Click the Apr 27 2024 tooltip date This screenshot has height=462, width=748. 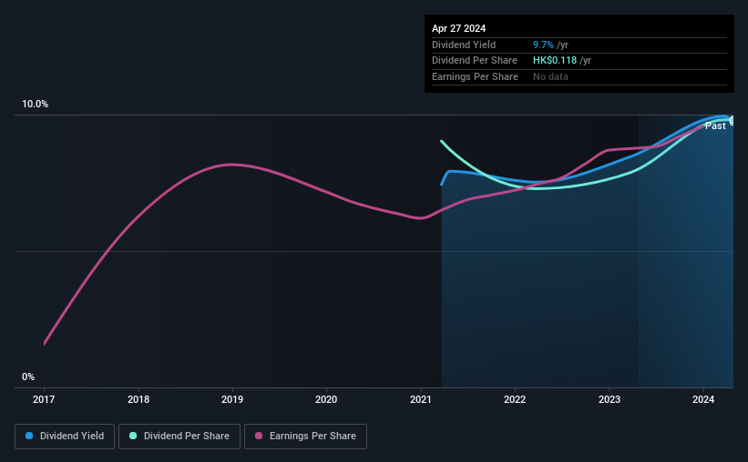(458, 28)
